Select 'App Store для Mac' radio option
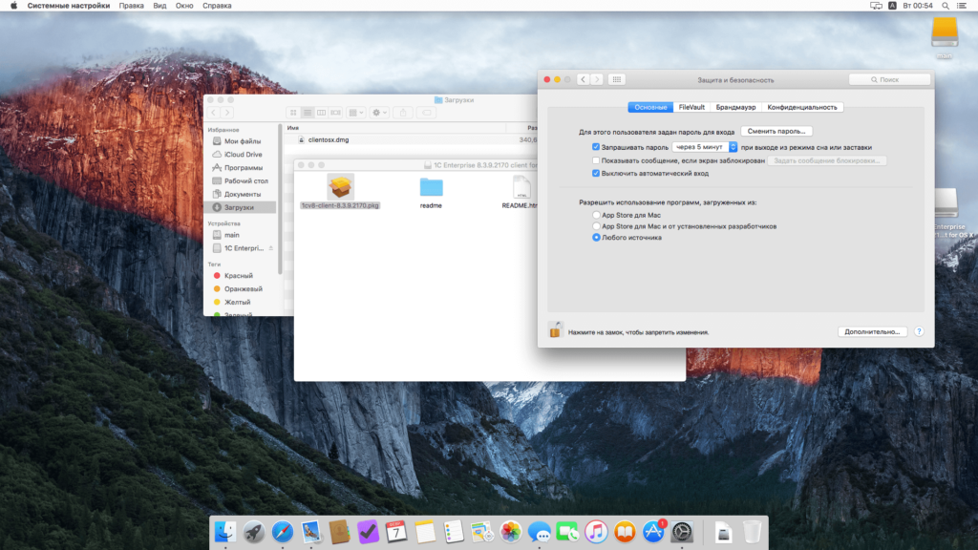This screenshot has width=978, height=550. [x=596, y=216]
